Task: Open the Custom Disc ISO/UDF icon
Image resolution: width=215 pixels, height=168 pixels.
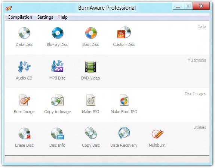Action: point(124,32)
